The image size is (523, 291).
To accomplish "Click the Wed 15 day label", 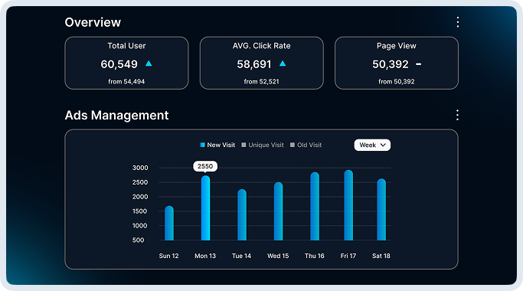I will click(278, 256).
